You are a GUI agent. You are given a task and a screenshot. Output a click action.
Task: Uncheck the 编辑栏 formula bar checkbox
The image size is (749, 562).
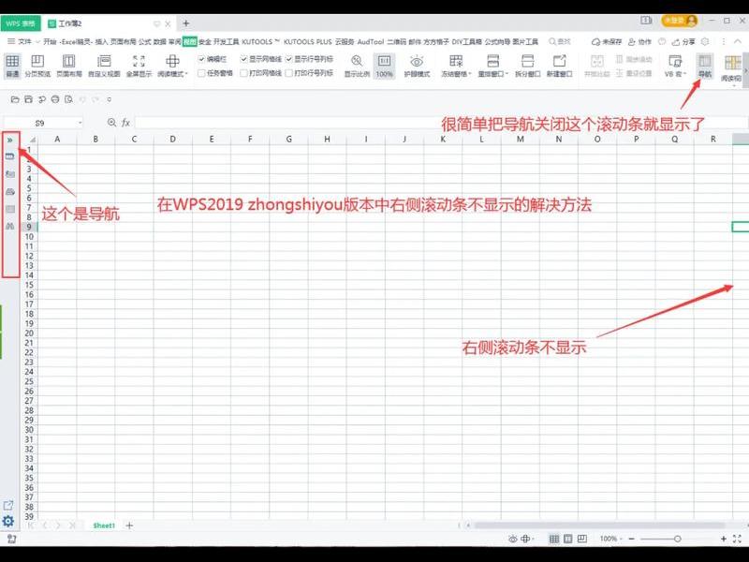[201, 59]
